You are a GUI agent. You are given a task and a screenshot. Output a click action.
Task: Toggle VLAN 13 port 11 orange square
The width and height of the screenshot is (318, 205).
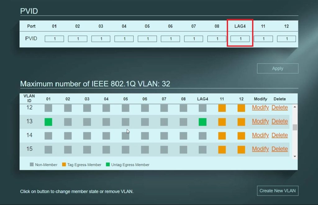(x=222, y=122)
